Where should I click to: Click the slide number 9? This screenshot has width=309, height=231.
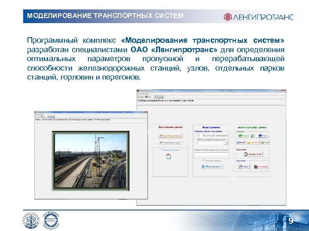pyautogui.click(x=291, y=221)
